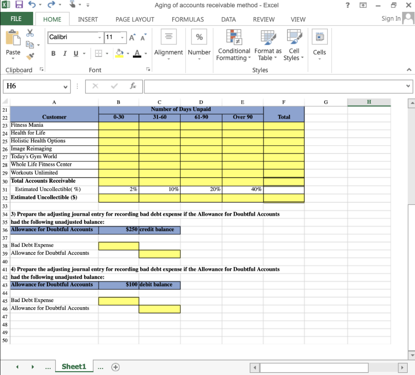Open the fill color dropdown arrow
The width and height of the screenshot is (415, 375).
(128, 53)
